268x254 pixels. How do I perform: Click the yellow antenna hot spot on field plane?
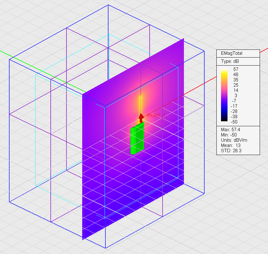pos(141,103)
